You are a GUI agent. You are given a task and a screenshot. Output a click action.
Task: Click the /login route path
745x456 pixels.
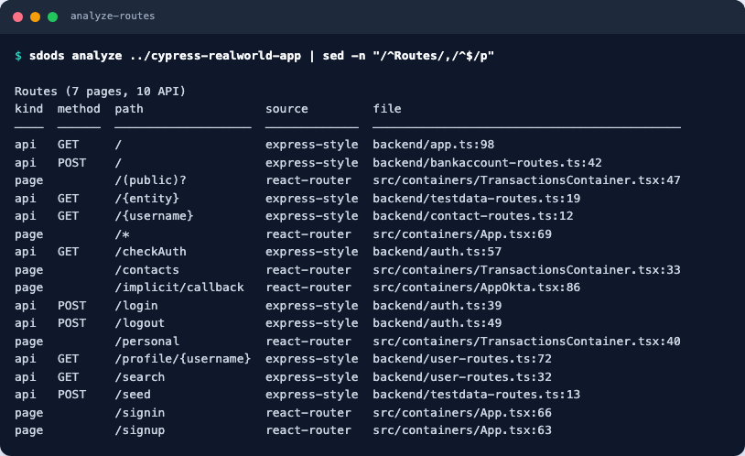point(136,305)
